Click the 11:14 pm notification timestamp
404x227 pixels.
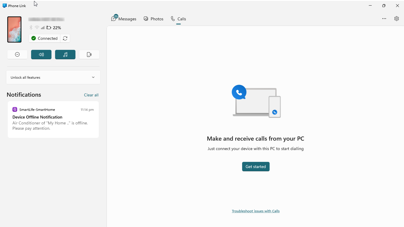pos(87,110)
